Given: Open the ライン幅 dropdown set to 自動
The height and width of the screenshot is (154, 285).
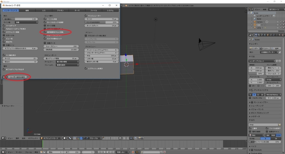Looking at the screenshot, I should (26, 22).
